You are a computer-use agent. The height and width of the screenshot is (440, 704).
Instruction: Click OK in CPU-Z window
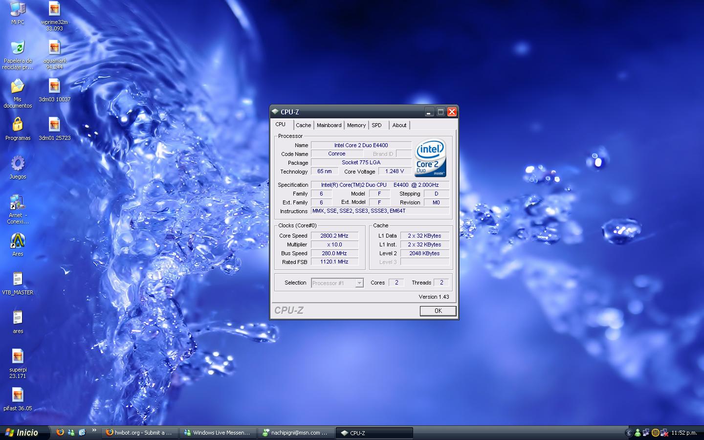tap(438, 311)
